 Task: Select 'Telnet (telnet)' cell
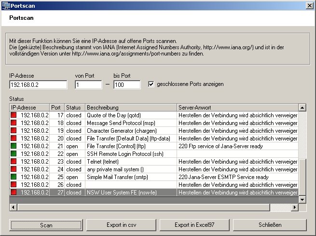tap(131, 162)
